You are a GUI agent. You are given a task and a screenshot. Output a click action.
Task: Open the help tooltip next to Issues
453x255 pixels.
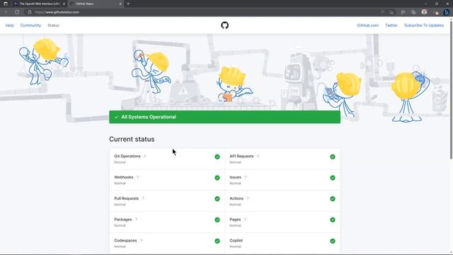(x=246, y=177)
